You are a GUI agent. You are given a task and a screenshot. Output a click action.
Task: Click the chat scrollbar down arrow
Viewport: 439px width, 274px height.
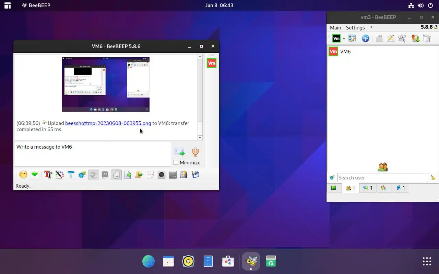click(200, 137)
